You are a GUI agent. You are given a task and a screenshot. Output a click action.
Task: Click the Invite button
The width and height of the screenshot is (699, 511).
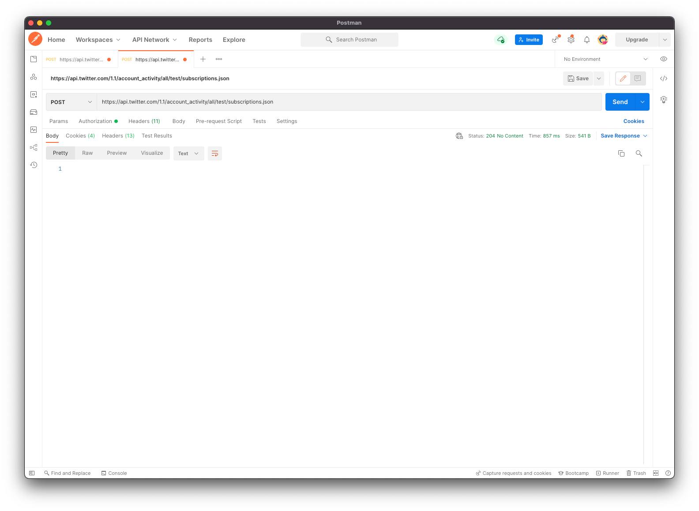click(529, 40)
